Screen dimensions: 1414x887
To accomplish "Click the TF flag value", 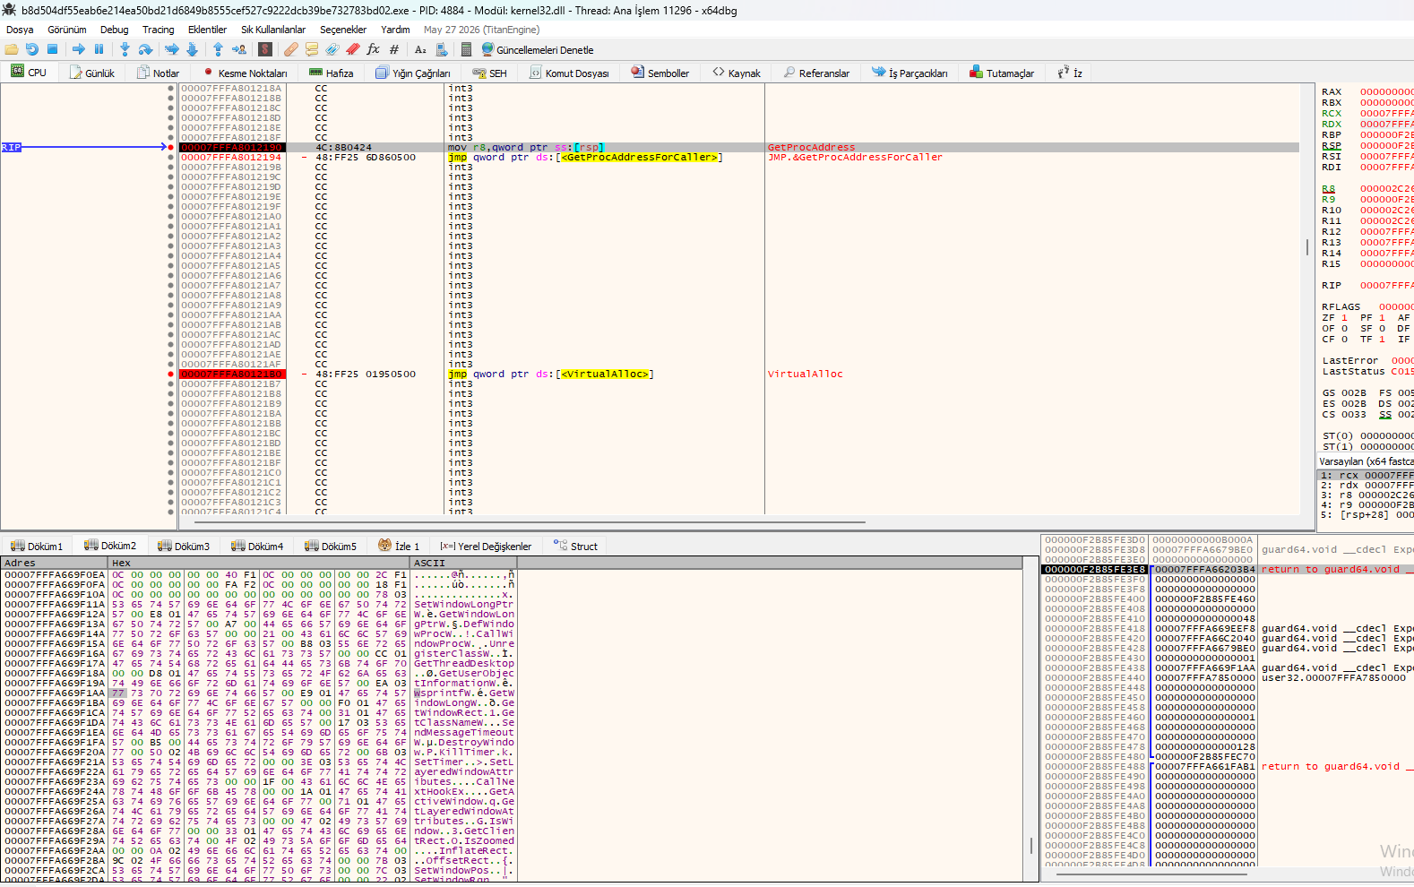I will (1382, 339).
